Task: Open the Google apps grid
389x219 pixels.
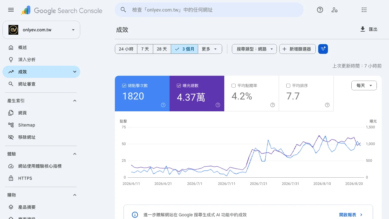Action: tap(364, 10)
